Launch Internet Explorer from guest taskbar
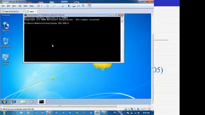 point(14,102)
